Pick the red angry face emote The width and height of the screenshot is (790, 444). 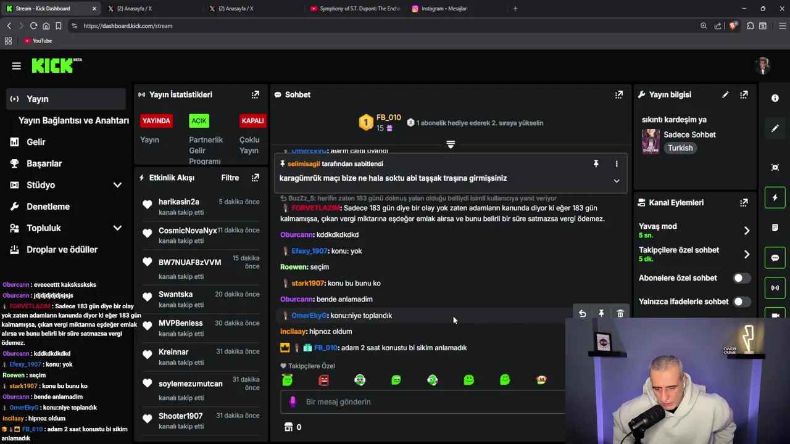coord(323,380)
